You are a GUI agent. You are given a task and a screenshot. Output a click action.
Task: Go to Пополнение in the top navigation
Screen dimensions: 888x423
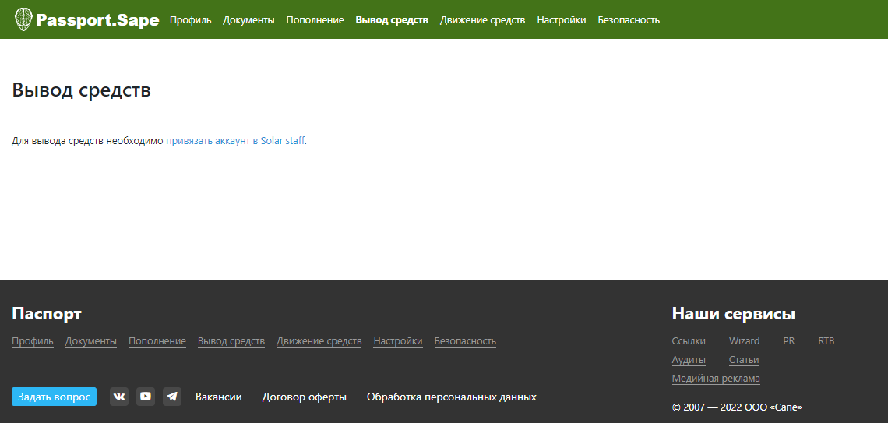coord(315,20)
